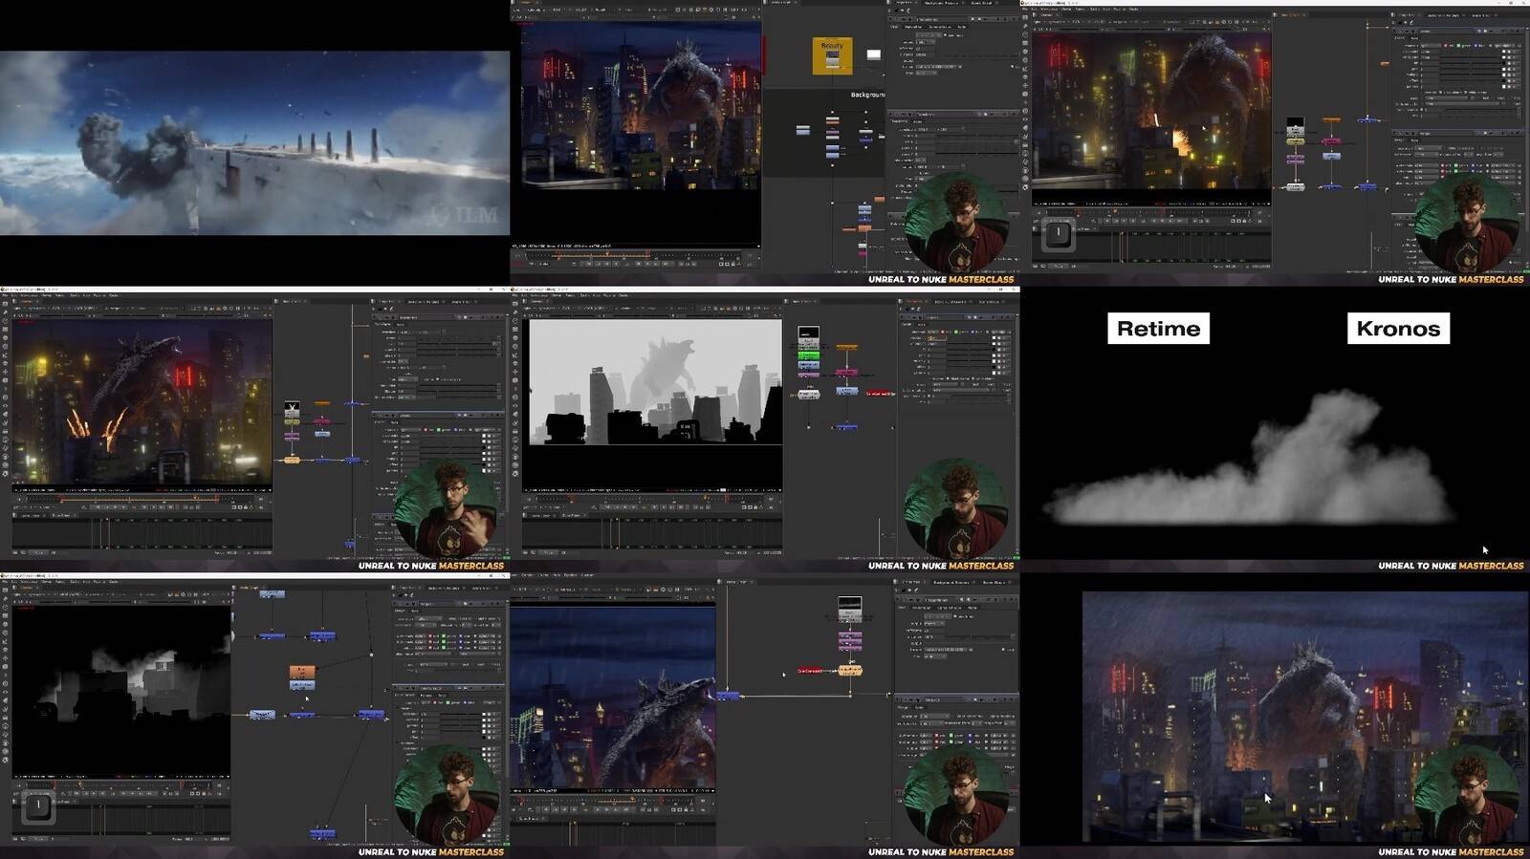Open the ILM flying debris thumbnail

(x=254, y=143)
